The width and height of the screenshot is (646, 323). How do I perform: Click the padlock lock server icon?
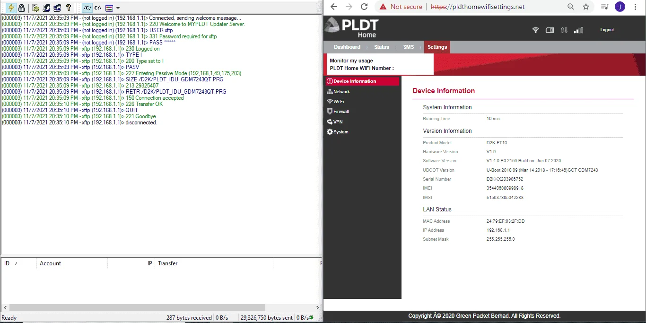21,8
